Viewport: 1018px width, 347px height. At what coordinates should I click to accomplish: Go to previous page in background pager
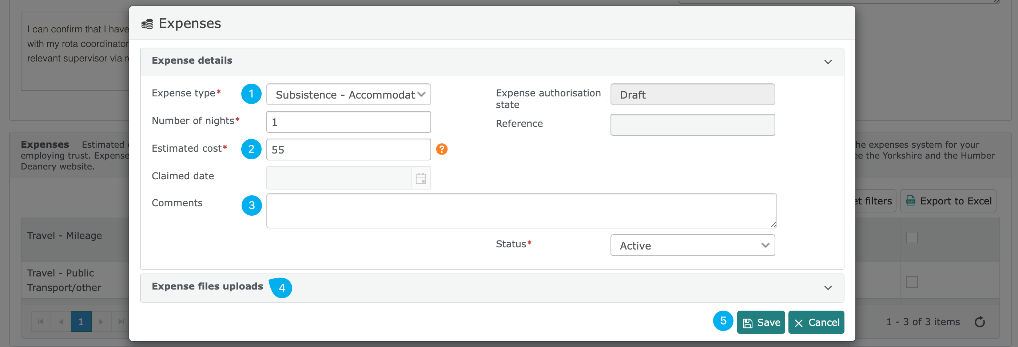pyautogui.click(x=61, y=321)
